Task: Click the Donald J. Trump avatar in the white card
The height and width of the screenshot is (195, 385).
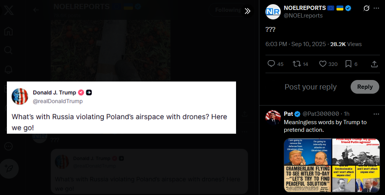Action: coord(19,96)
